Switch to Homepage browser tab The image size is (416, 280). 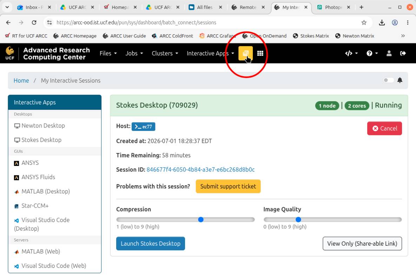(x=120, y=7)
